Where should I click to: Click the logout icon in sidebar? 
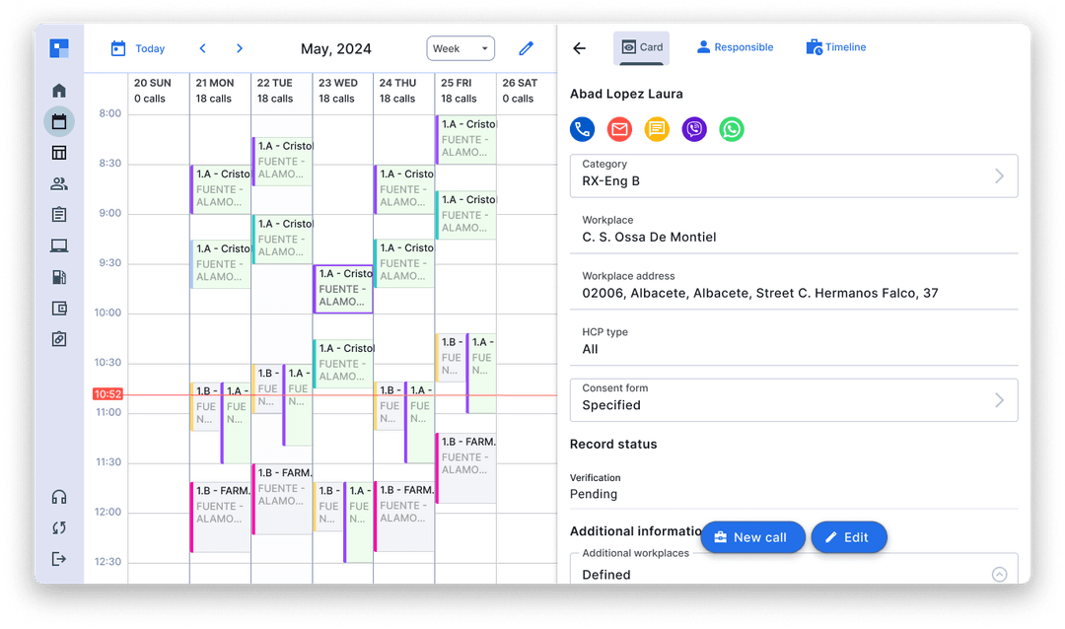[59, 559]
